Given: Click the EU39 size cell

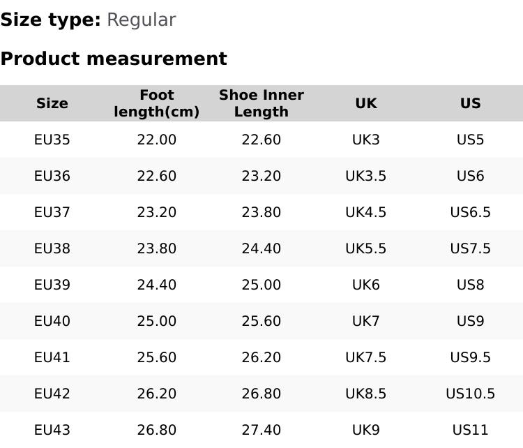Looking at the screenshot, I should 52,285.
